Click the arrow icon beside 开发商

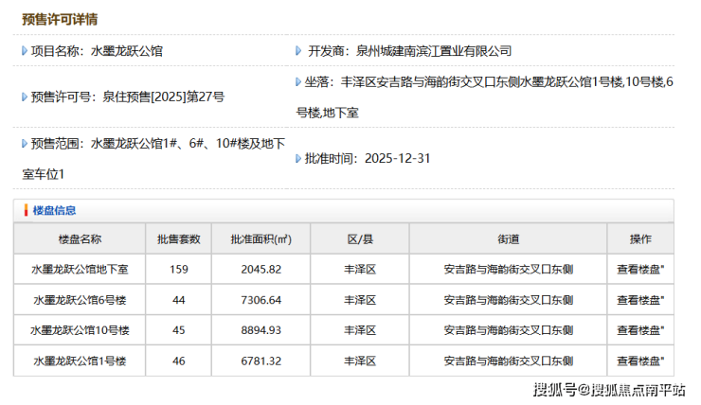coord(300,51)
